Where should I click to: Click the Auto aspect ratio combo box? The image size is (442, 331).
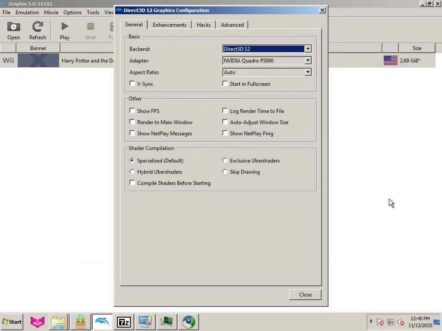pyautogui.click(x=267, y=72)
